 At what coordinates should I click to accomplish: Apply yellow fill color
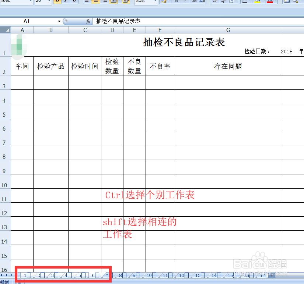tap(257, 3)
